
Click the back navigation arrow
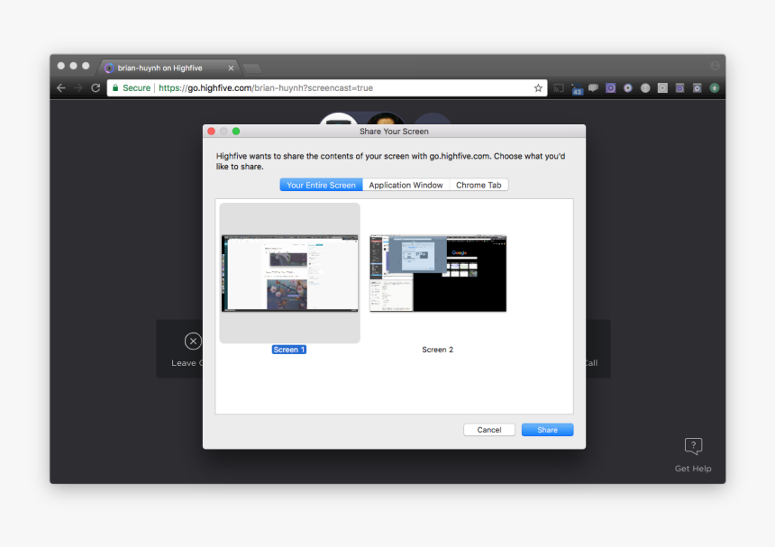click(60, 87)
